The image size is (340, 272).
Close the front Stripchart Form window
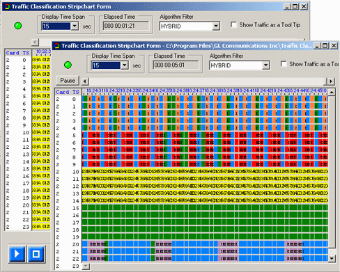pyautogui.click(x=334, y=46)
